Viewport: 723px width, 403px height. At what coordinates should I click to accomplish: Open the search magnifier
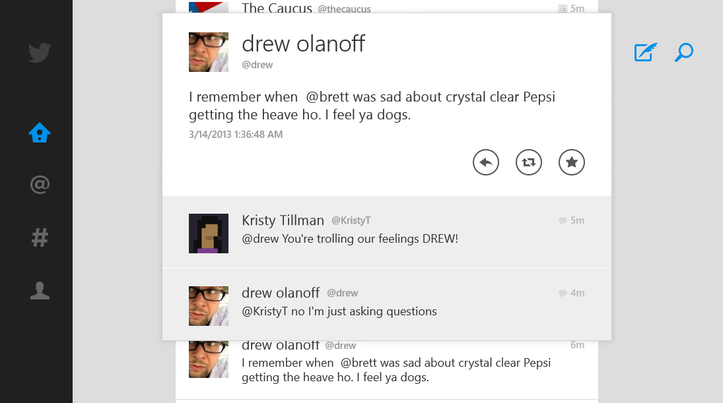[683, 52]
